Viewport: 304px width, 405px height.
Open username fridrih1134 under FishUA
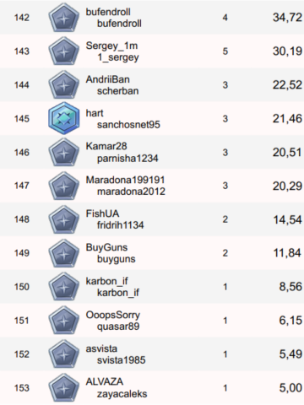click(x=121, y=225)
